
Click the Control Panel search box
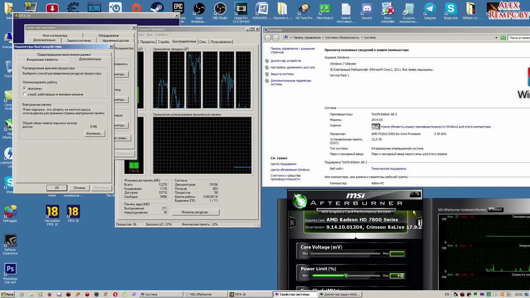(x=519, y=38)
